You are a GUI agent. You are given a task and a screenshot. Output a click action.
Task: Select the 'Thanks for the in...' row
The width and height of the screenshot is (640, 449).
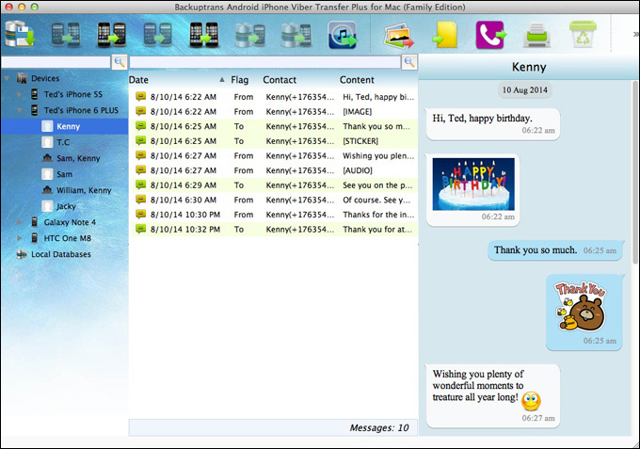point(274,215)
